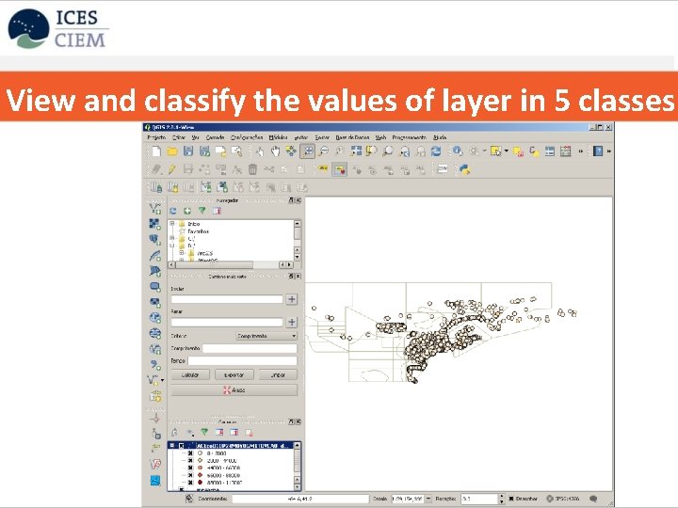Create a new project via toolbar icon
The image size is (678, 508).
click(156, 151)
